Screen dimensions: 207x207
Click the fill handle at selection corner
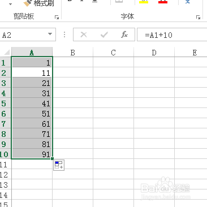pos(53,159)
